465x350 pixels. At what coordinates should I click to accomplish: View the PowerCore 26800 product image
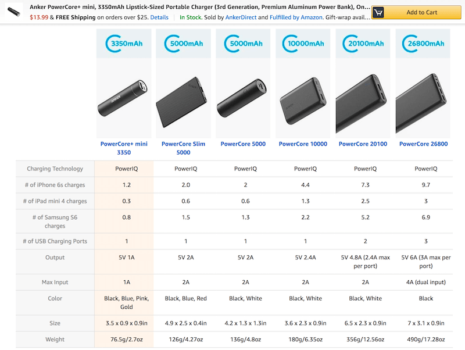(423, 99)
